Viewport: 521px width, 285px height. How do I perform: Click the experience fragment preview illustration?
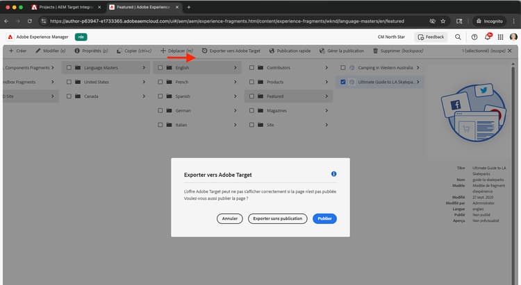pos(474,112)
